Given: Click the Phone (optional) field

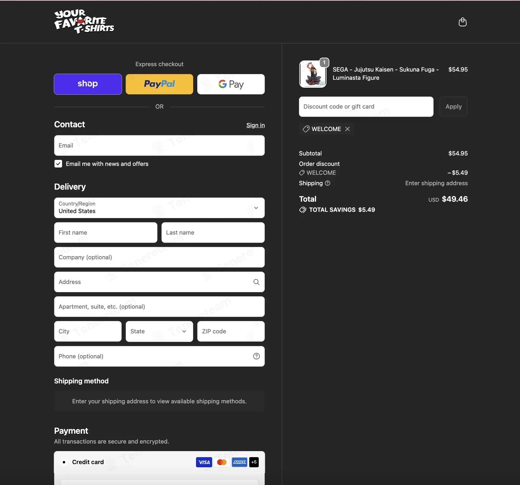Looking at the screenshot, I should 159,356.
